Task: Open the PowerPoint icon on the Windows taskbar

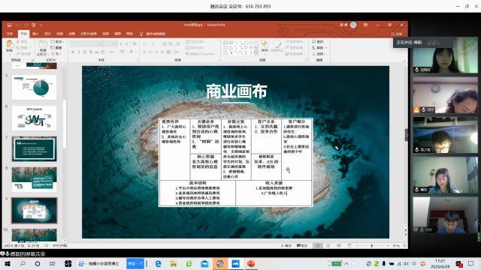Action: [251, 263]
